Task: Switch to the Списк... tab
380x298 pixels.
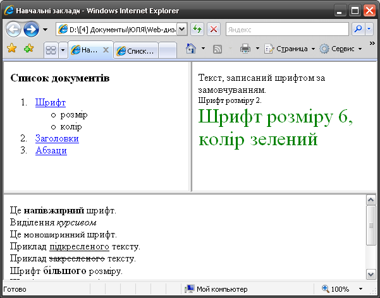Action: [x=136, y=51]
